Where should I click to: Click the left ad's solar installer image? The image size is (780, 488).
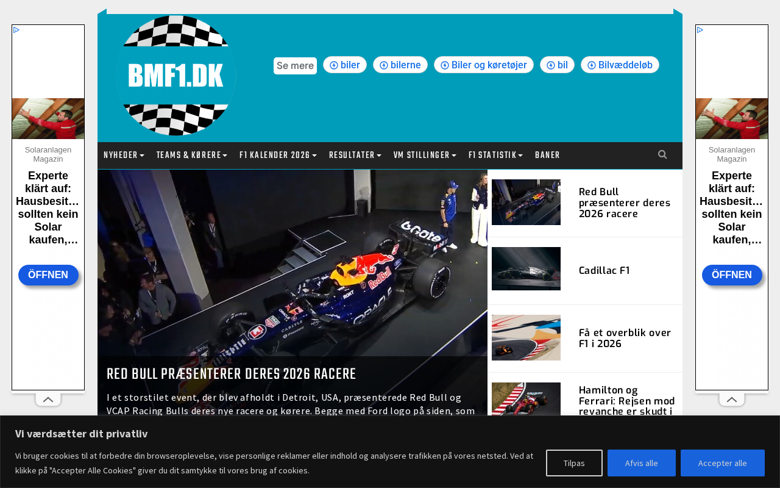pos(48,118)
